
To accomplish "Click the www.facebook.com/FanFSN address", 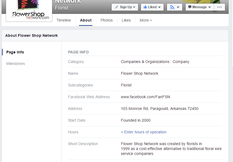I will click(x=145, y=97).
